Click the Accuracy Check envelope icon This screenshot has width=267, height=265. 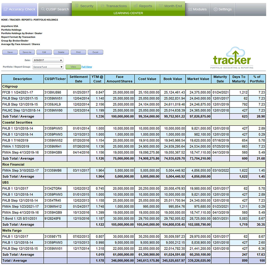pyautogui.click(x=6, y=9)
